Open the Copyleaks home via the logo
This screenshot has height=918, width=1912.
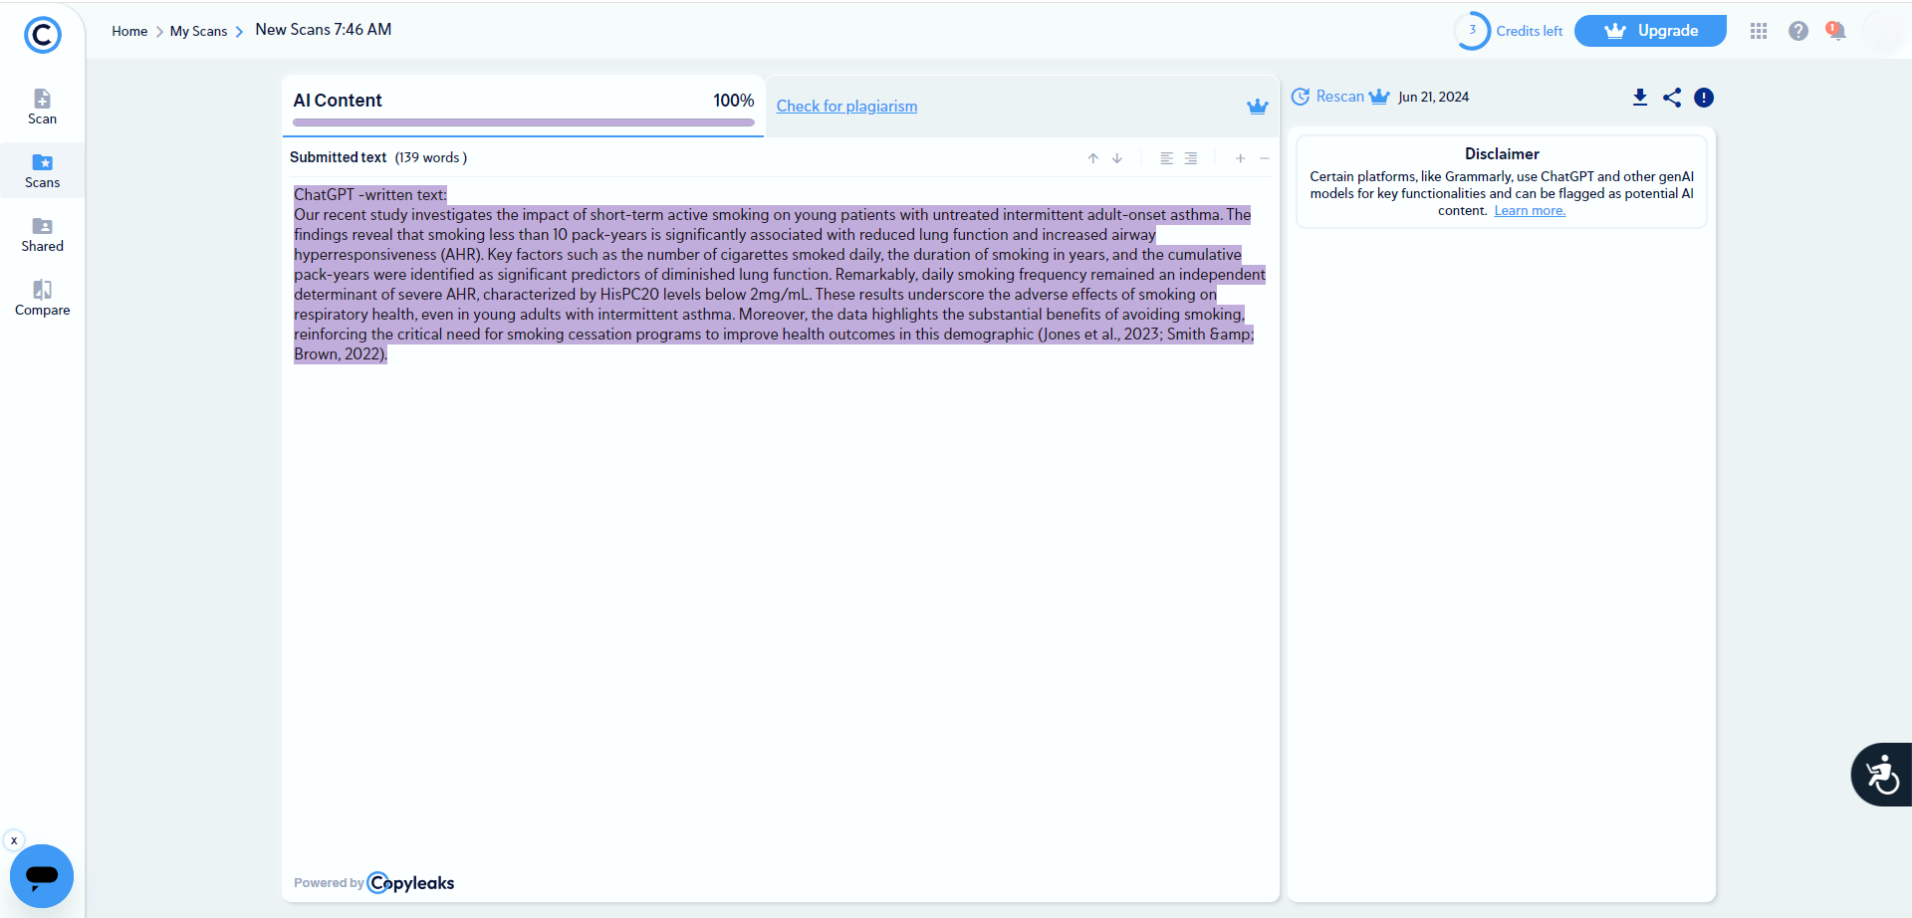coord(42,35)
